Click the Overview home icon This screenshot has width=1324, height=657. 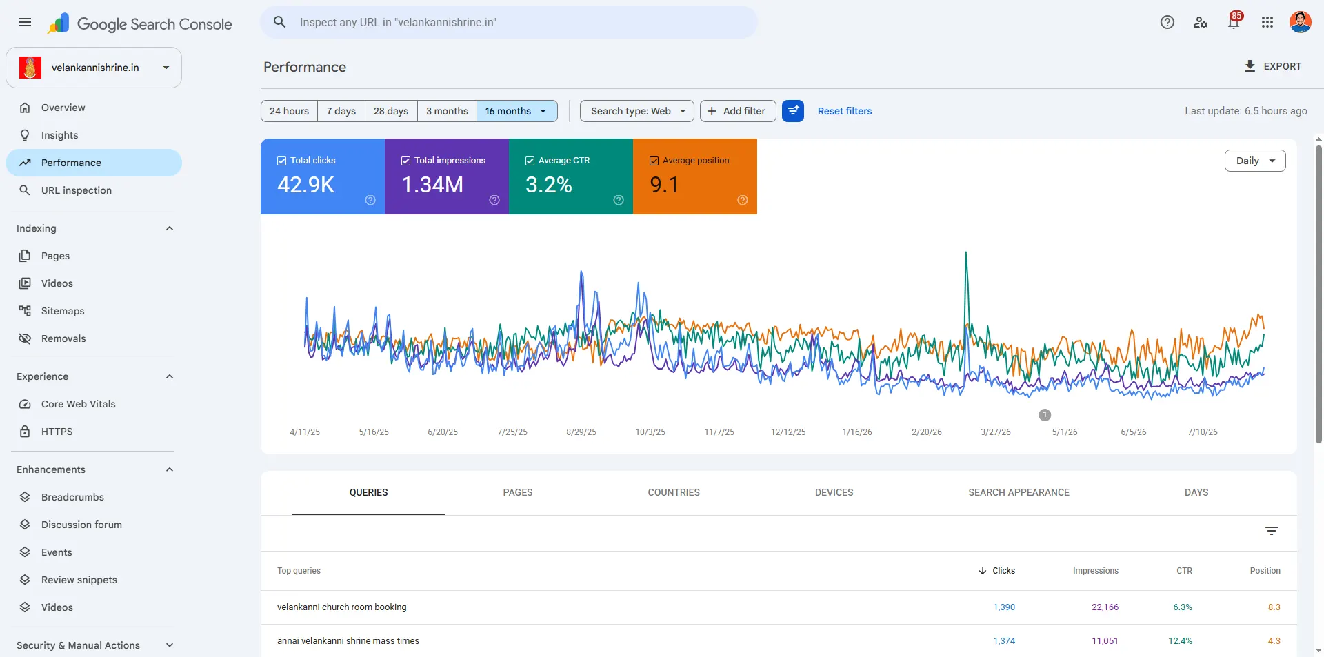coord(25,108)
